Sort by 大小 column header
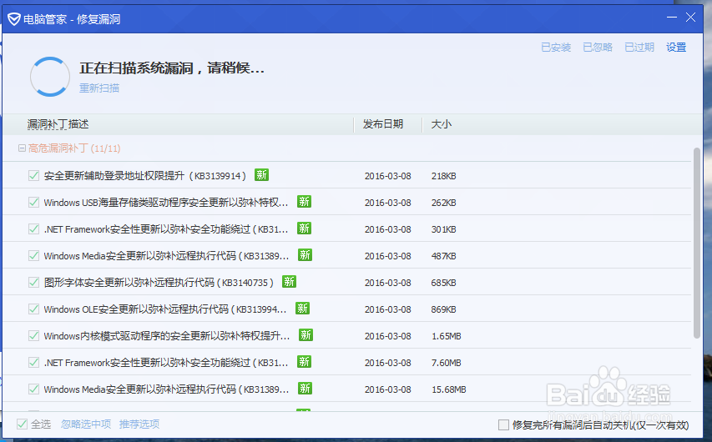Viewport: 712px width, 442px height. point(442,124)
